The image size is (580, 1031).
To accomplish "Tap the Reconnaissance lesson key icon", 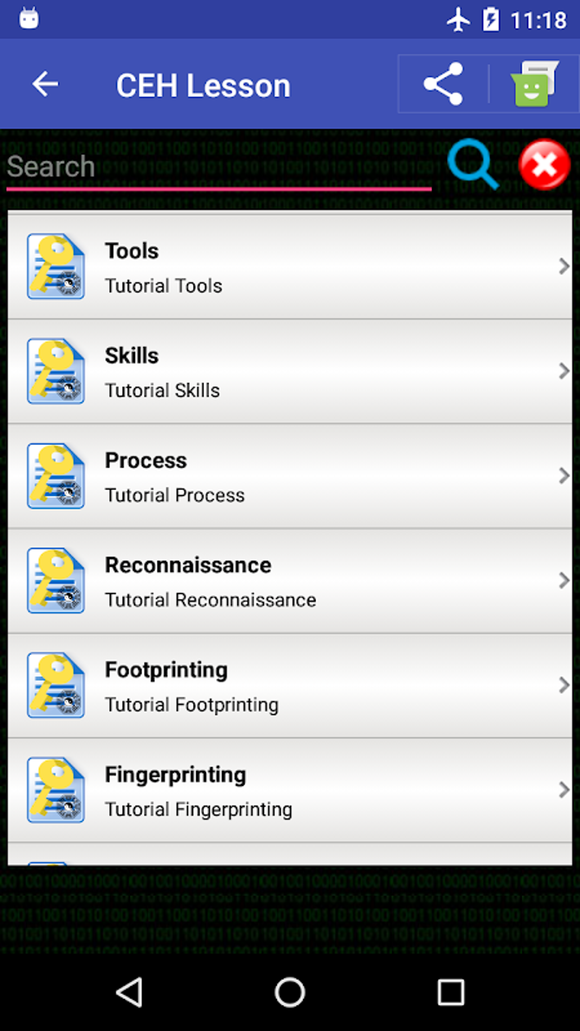I will pos(56,581).
